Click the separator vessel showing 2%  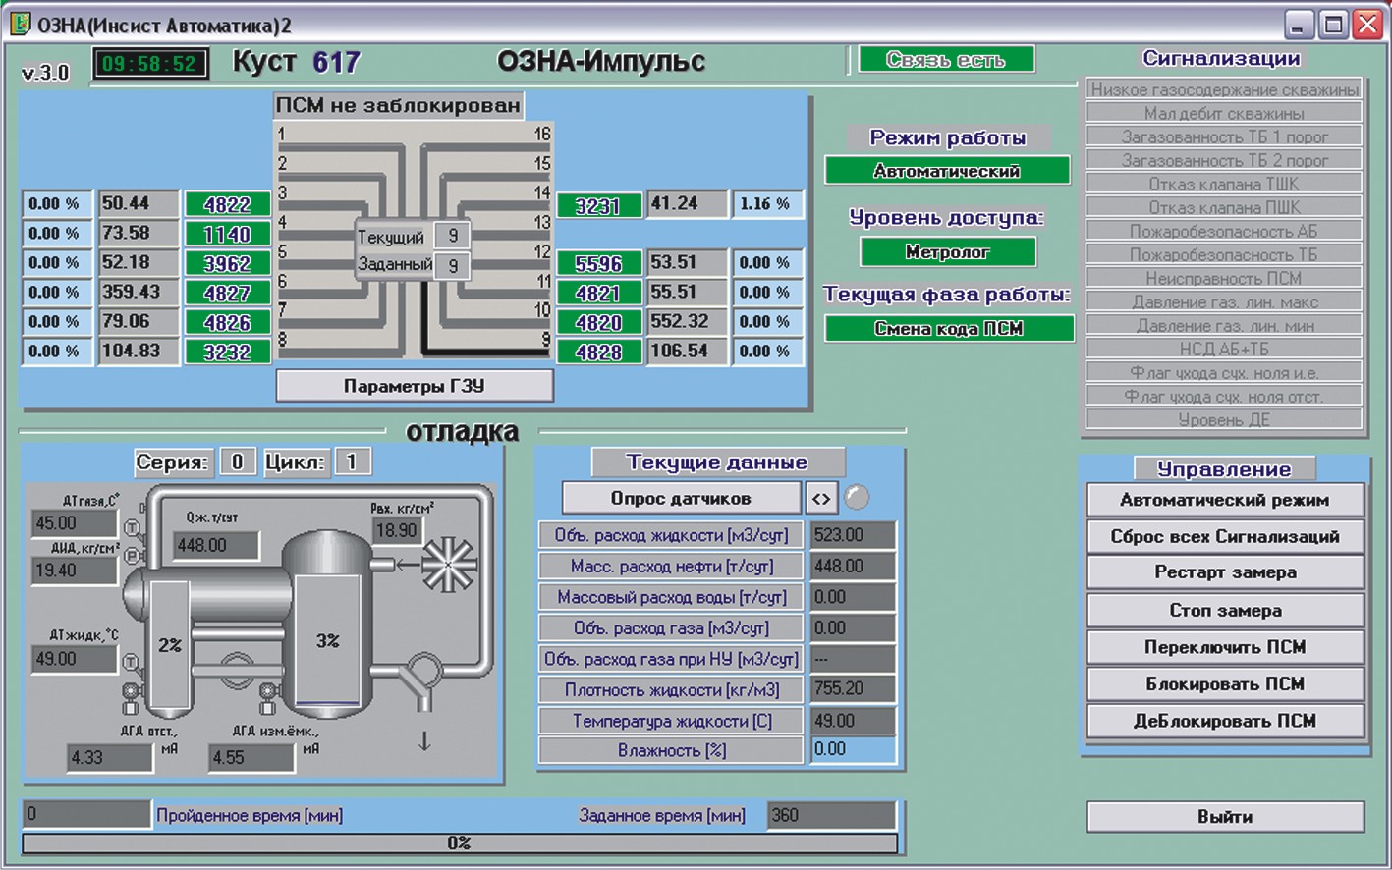168,644
